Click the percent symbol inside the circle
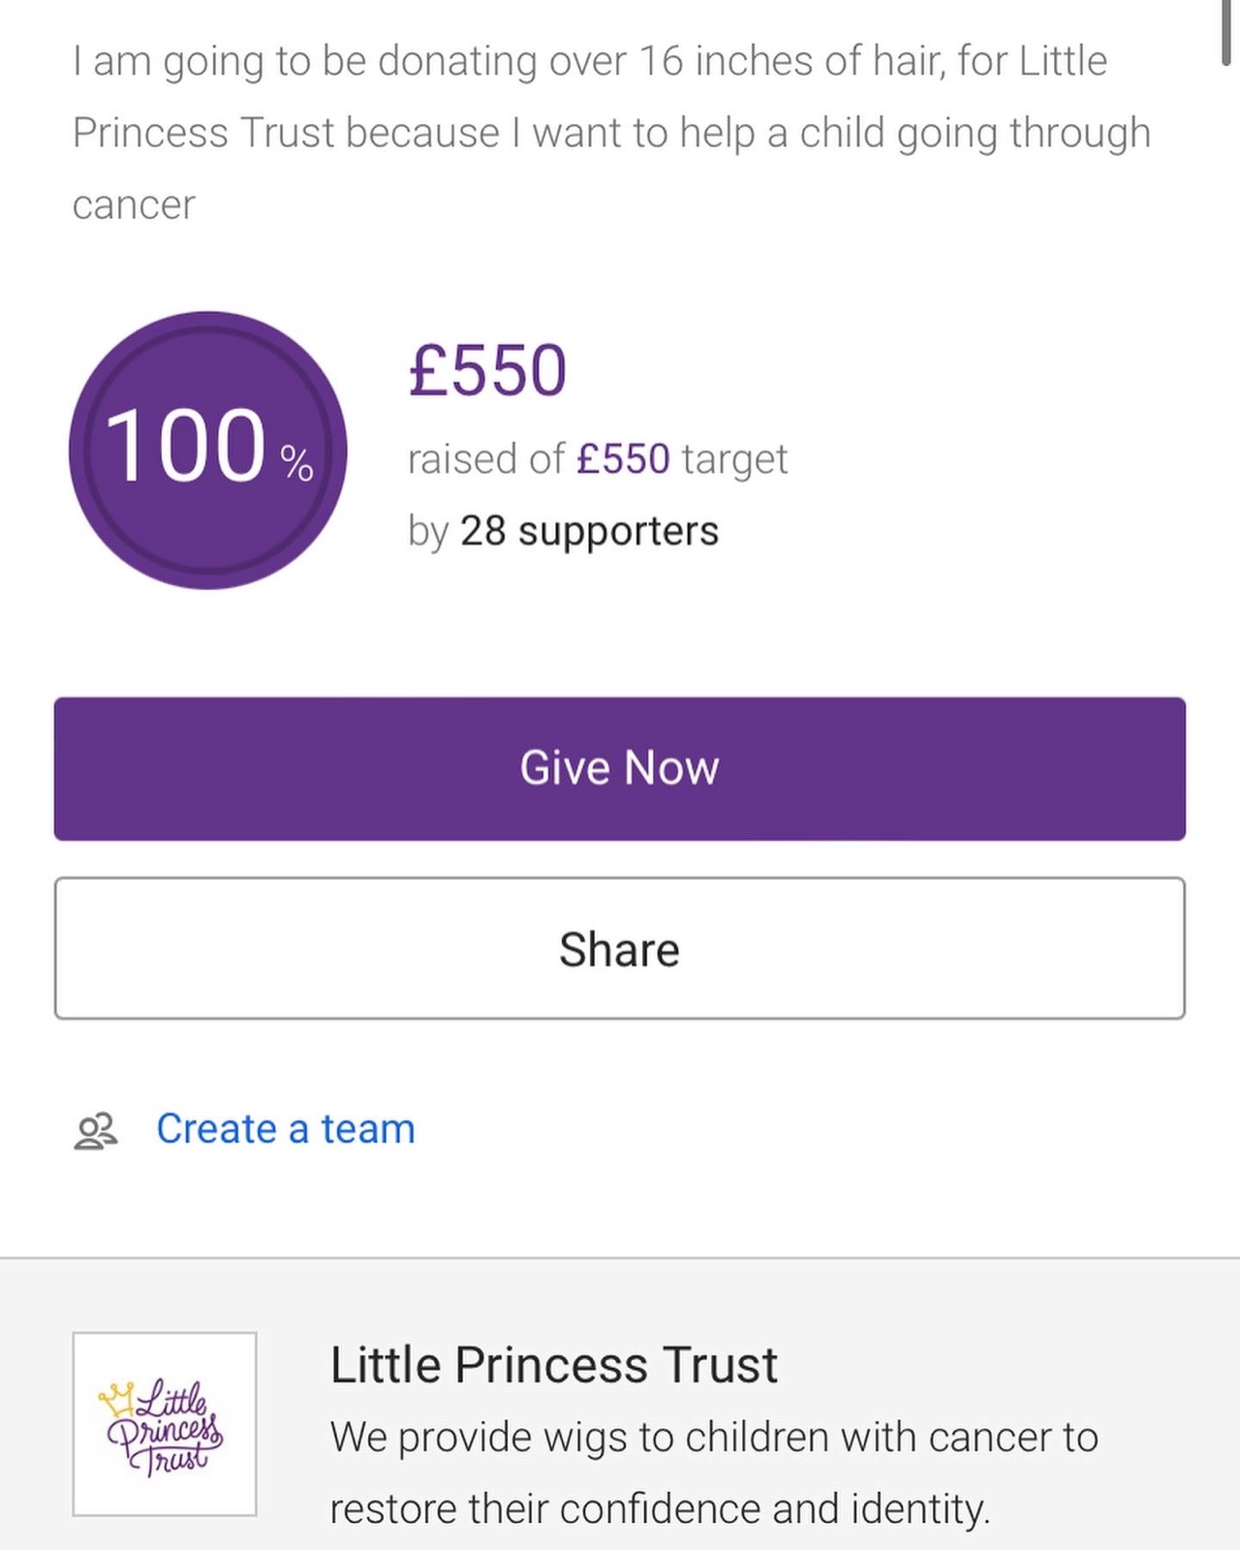The height and width of the screenshot is (1550, 1240). coord(297,463)
